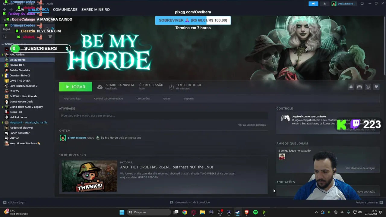This screenshot has width=386, height=217.
Task: Open Steam Big Picture mode icon
Action: 362,4
